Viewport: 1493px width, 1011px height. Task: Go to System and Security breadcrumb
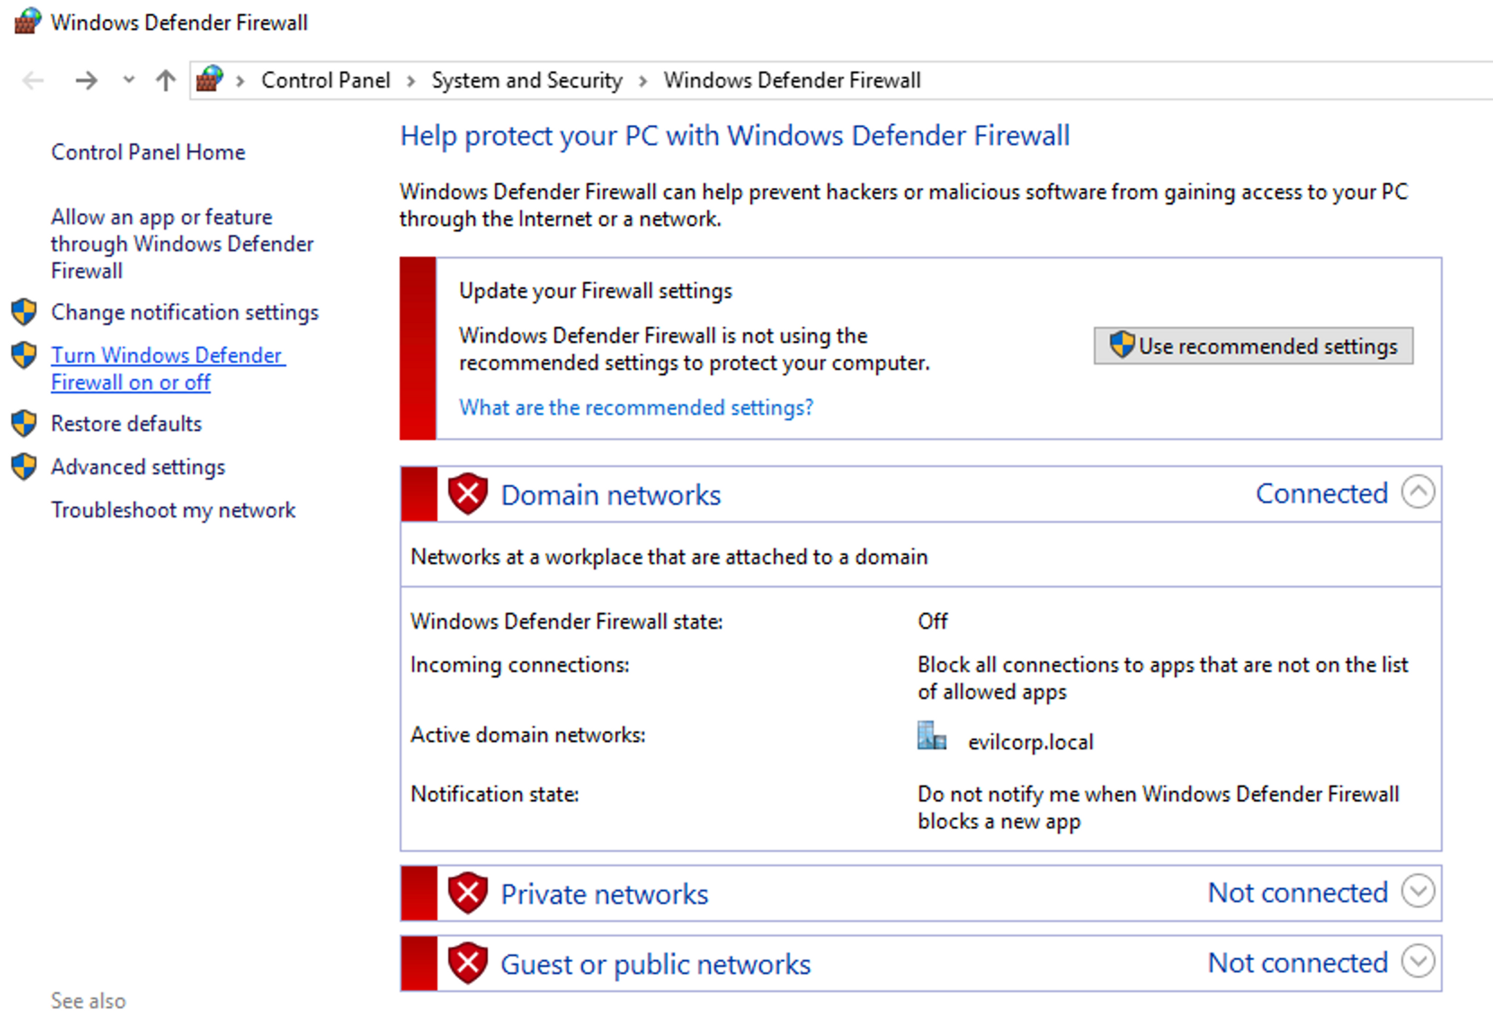tap(527, 81)
